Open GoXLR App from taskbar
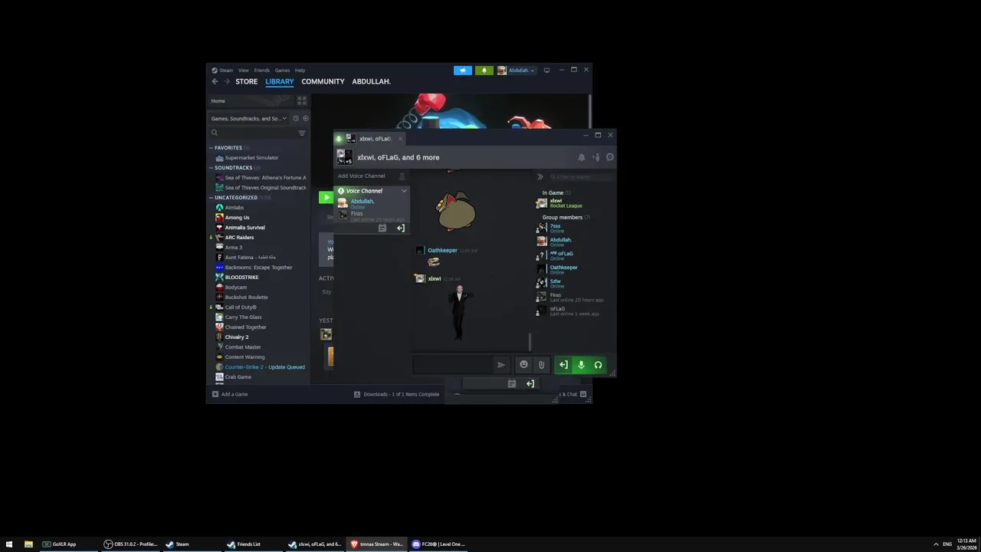 pyautogui.click(x=68, y=544)
